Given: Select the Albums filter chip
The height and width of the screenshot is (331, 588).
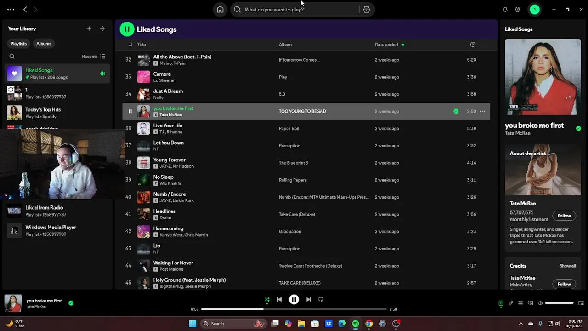Looking at the screenshot, I should click(x=44, y=44).
